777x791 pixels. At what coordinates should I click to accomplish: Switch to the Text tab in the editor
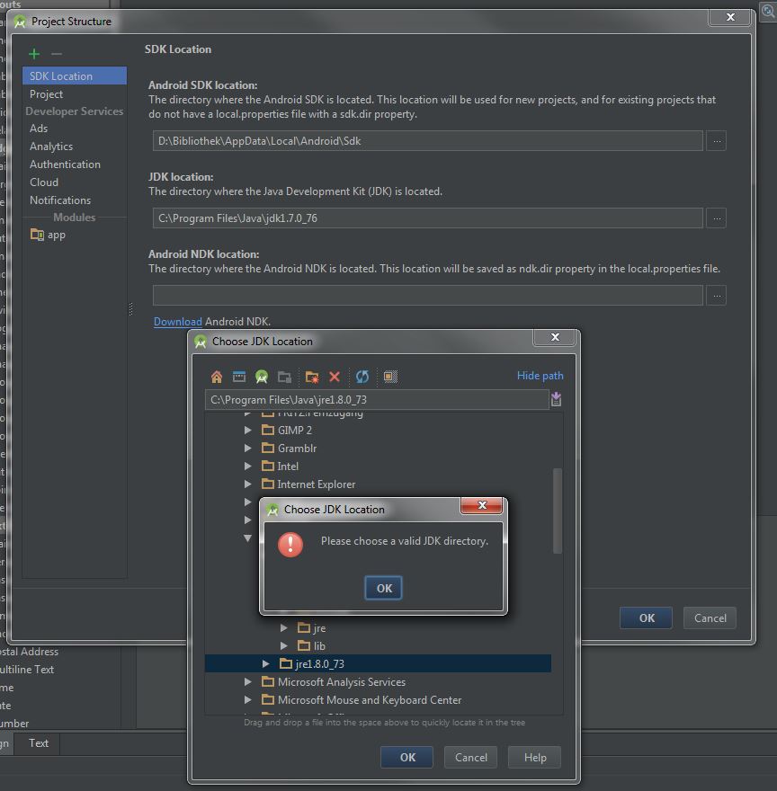pyautogui.click(x=39, y=743)
